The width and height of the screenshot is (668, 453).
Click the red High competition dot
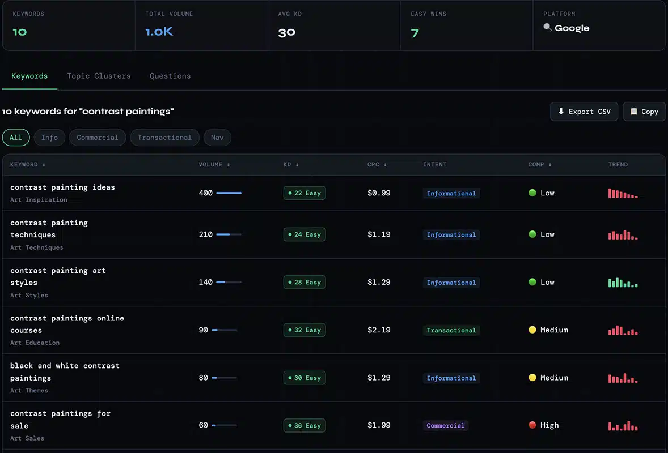tap(532, 425)
